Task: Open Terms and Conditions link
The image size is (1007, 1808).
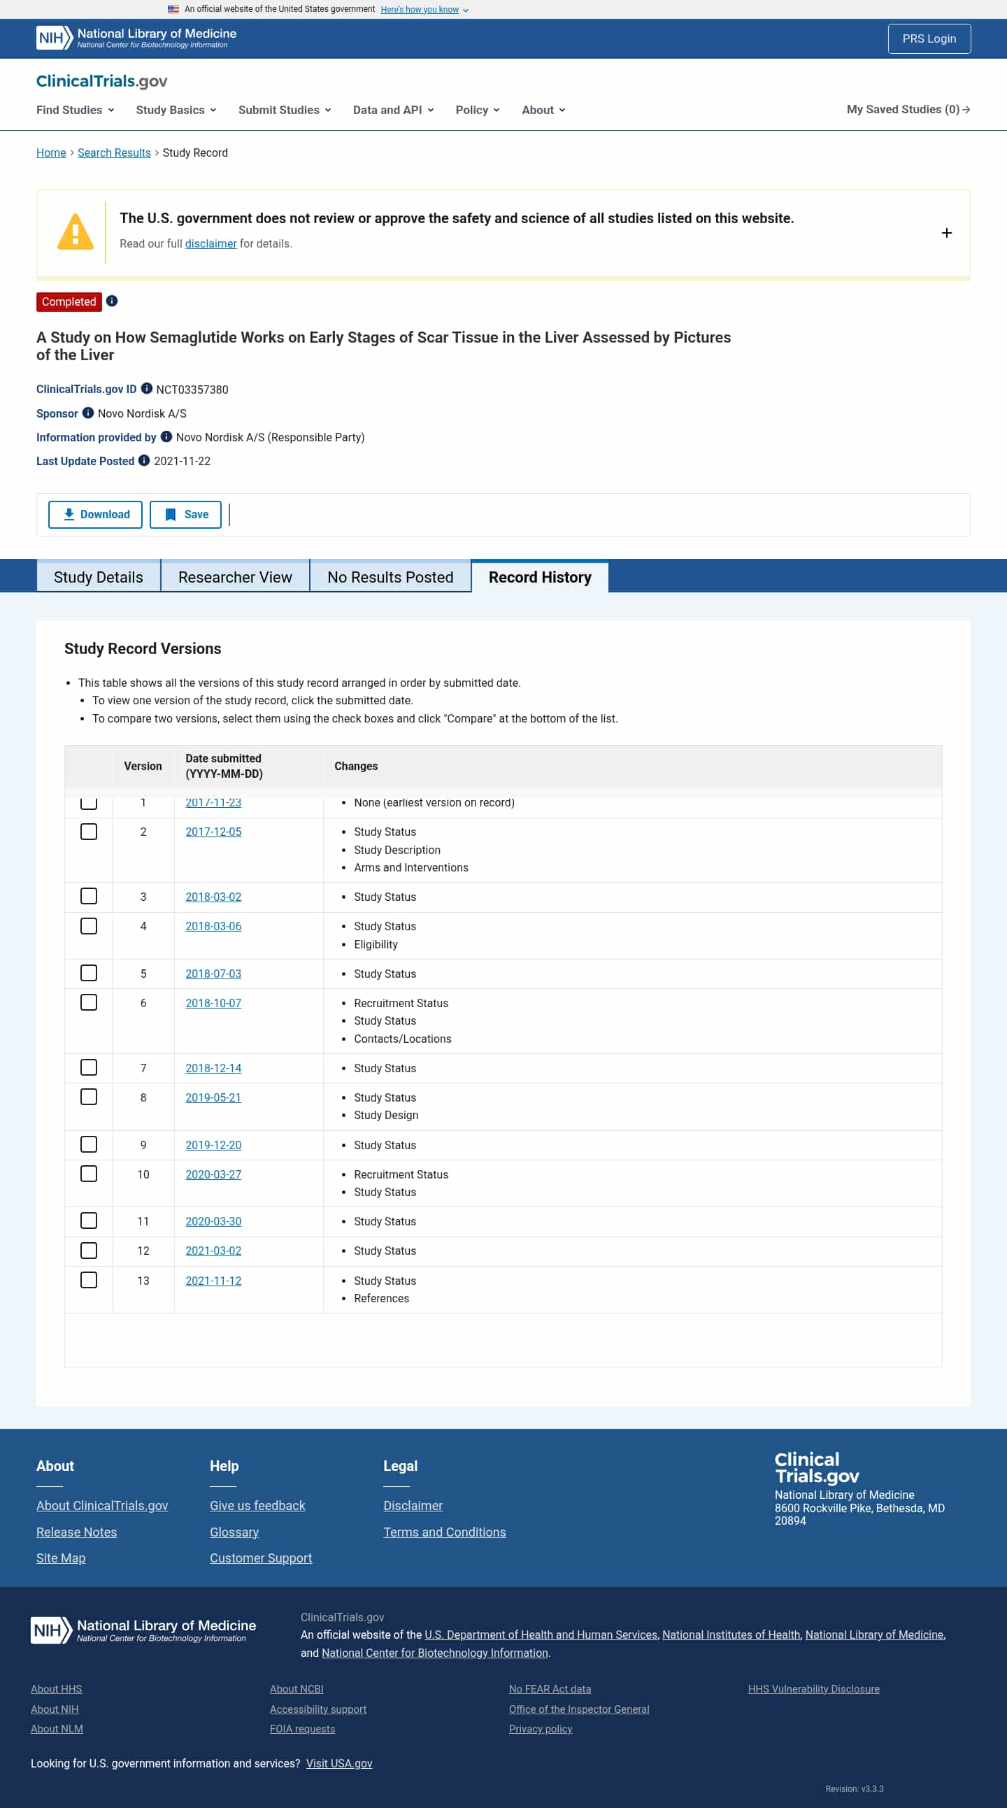Action: 445,1532
